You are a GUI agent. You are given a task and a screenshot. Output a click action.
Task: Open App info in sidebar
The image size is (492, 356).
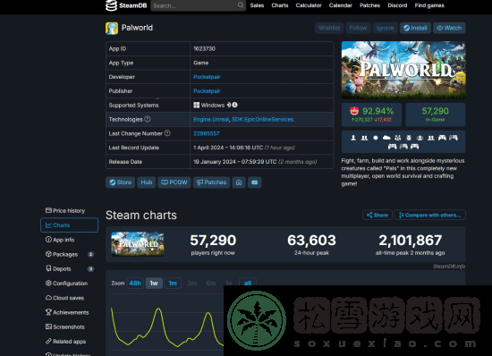pyautogui.click(x=60, y=240)
